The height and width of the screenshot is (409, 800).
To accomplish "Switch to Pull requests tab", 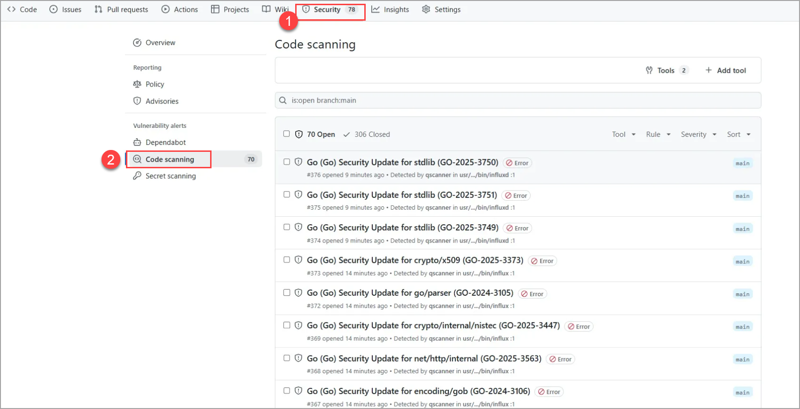I will [121, 9].
